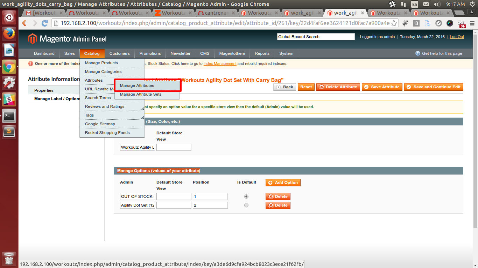Choose Manage Attributes submenu item
This screenshot has height=268, width=478.
(147, 85)
